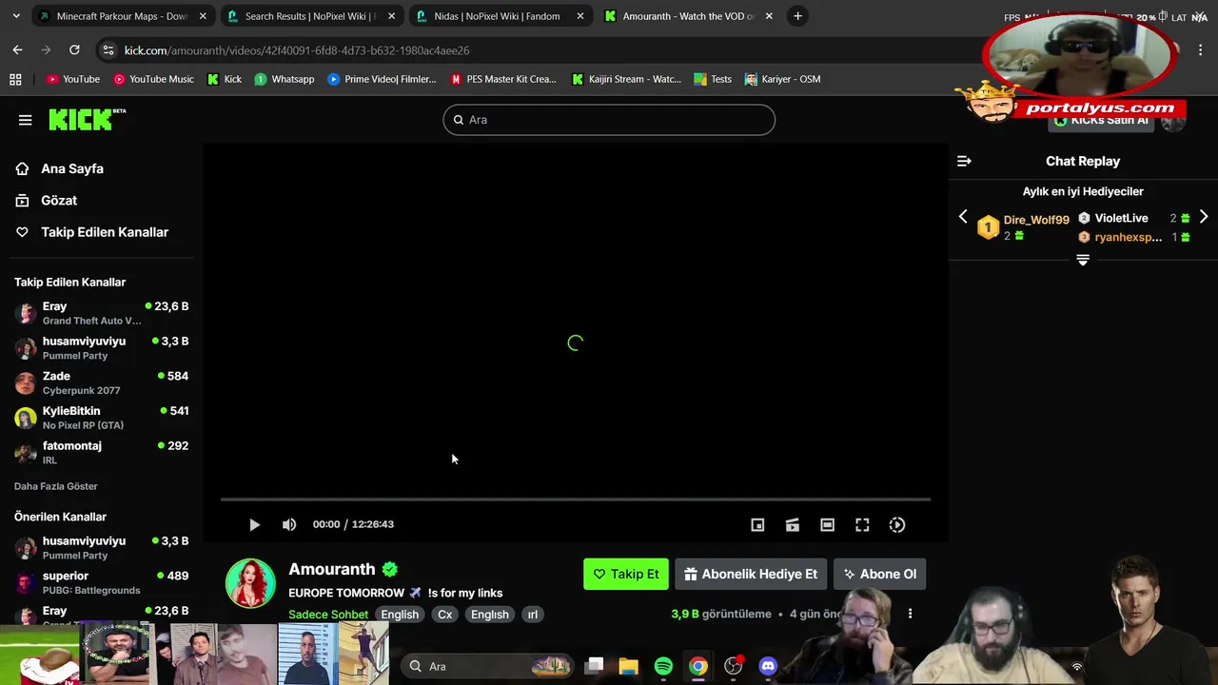Screen dimensions: 1218x685
Task: Show previous top gifters
Action: [x=963, y=217]
